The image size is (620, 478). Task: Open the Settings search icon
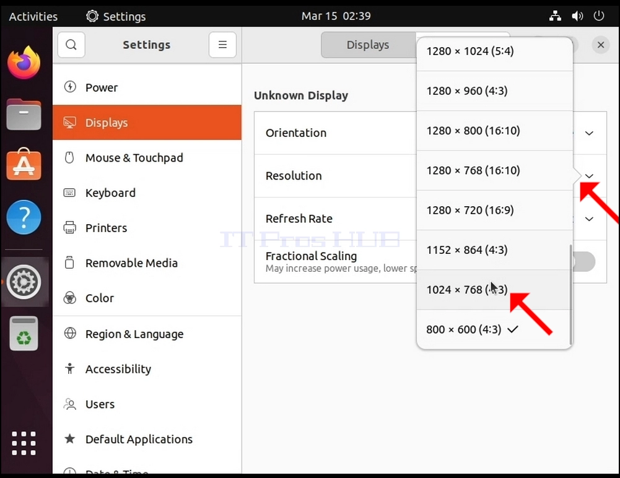coord(71,45)
